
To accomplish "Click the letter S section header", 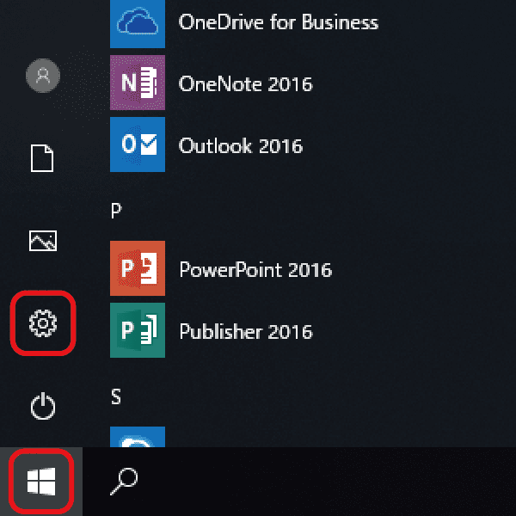I will (116, 396).
